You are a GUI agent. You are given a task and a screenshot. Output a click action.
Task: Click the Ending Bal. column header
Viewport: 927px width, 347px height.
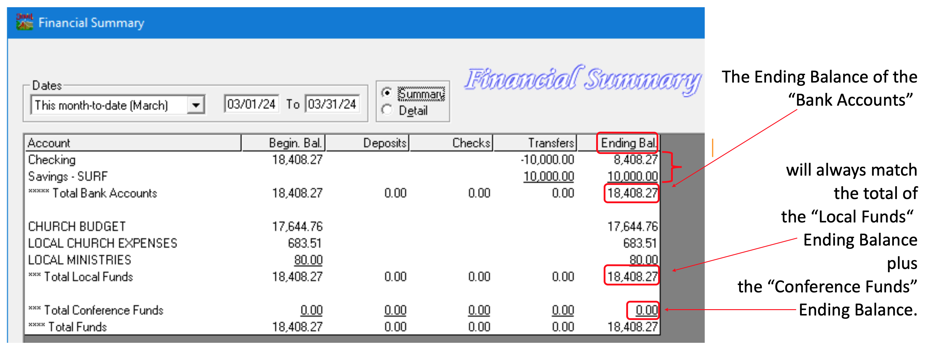click(628, 143)
